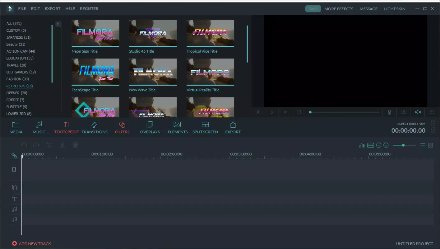The width and height of the screenshot is (440, 249).
Task: Select the ACTION CAM (44) category
Action: (21, 51)
